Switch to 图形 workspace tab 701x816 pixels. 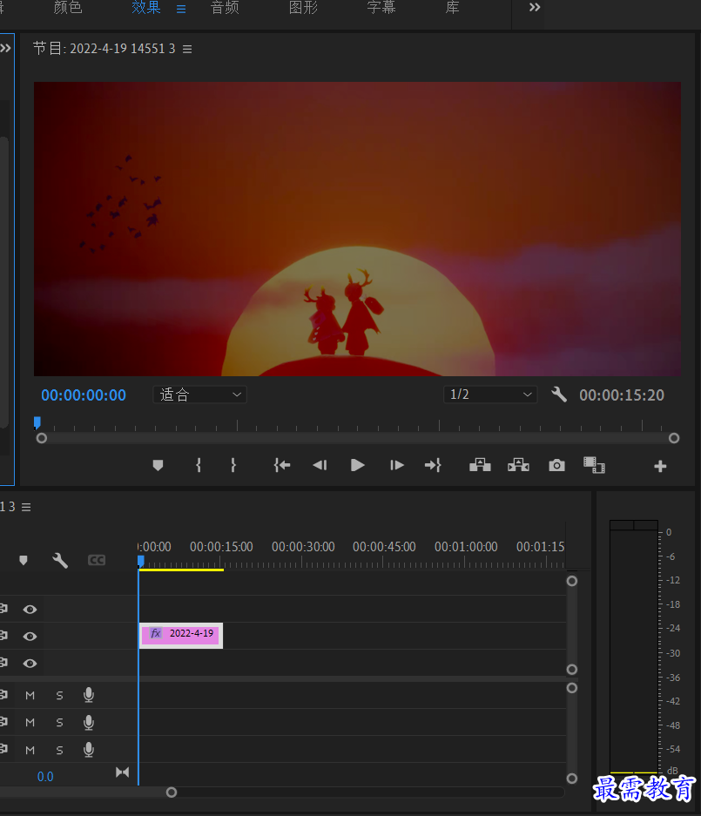tap(303, 7)
